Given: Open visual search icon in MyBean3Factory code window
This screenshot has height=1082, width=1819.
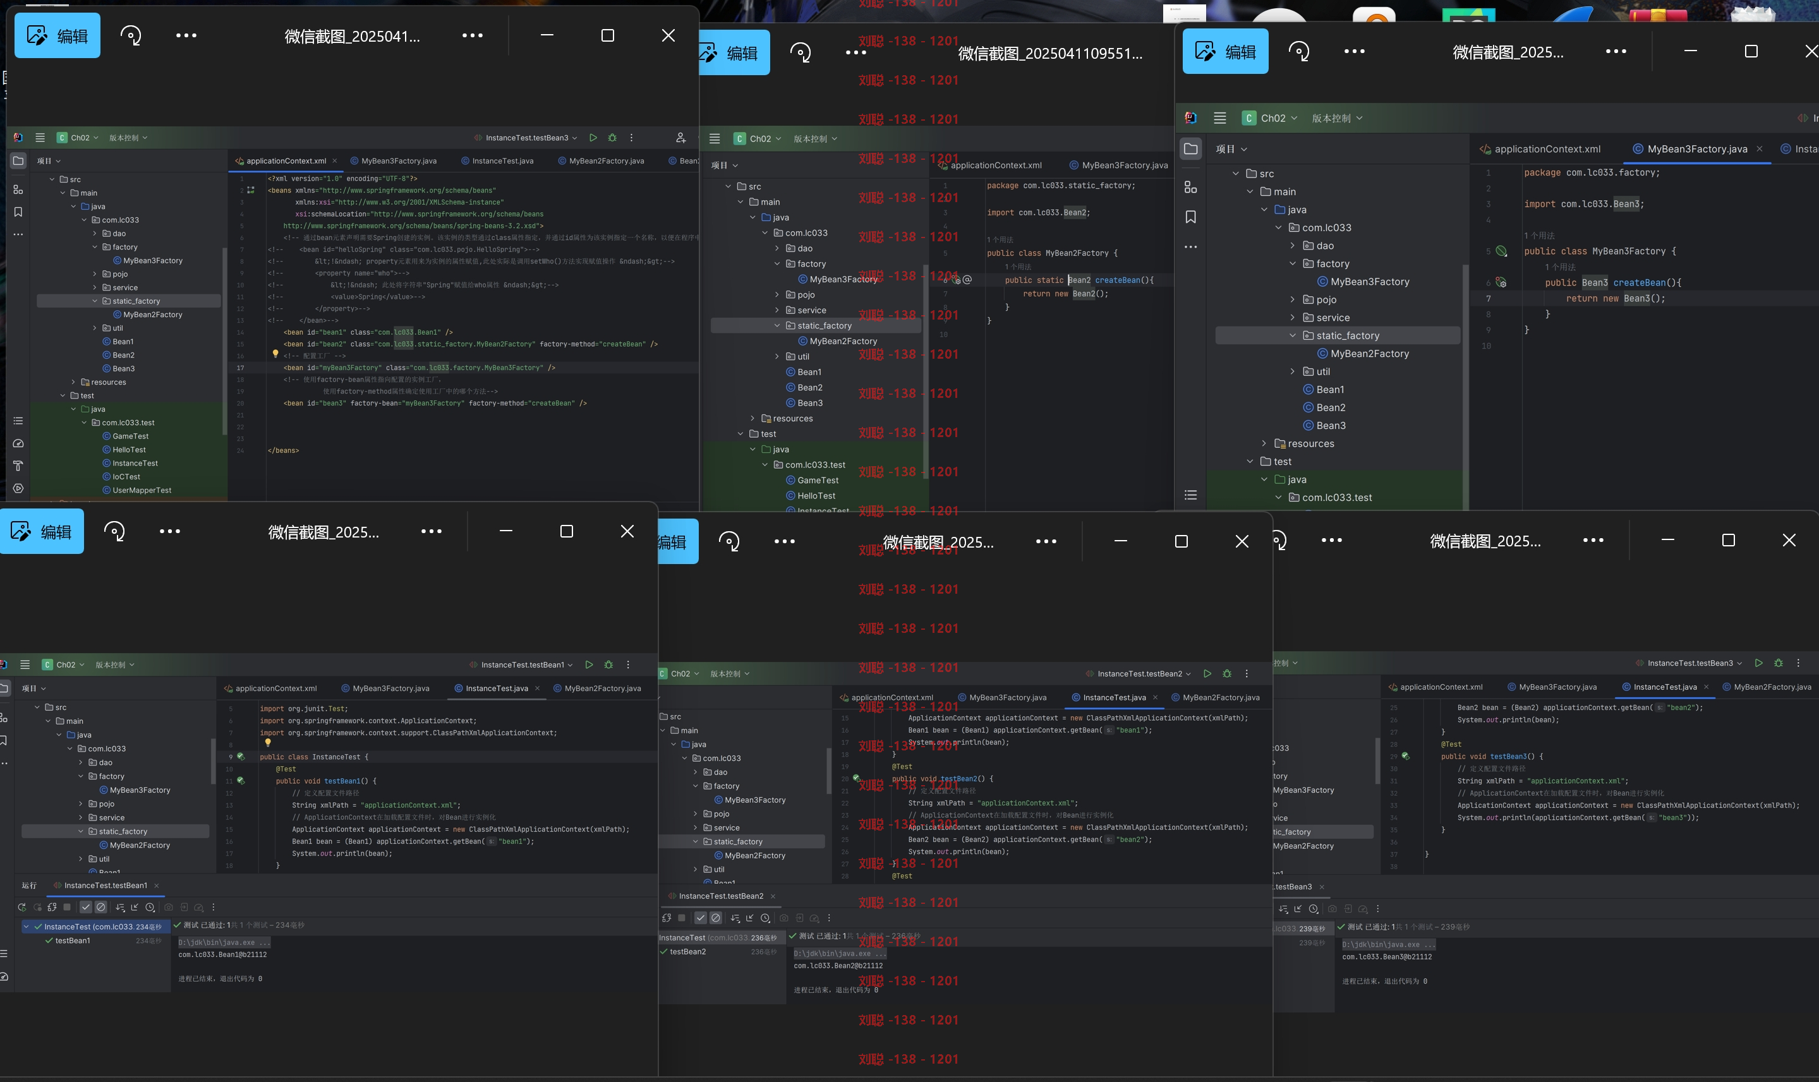Looking at the screenshot, I should click(x=1299, y=51).
